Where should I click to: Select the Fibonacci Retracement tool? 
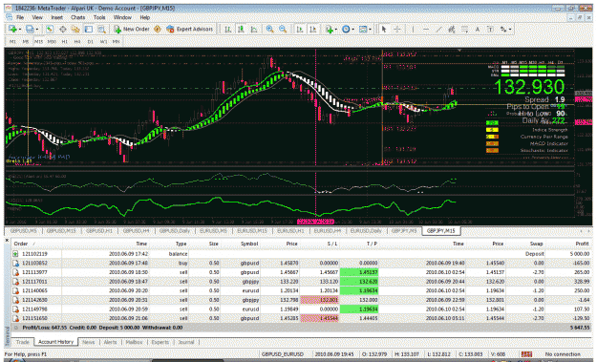coord(464,30)
